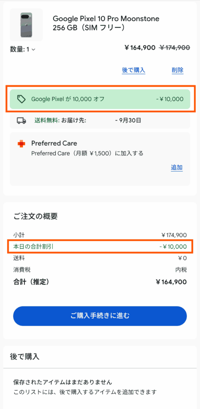Proceed with ご購入手続きに進む button

100,316
